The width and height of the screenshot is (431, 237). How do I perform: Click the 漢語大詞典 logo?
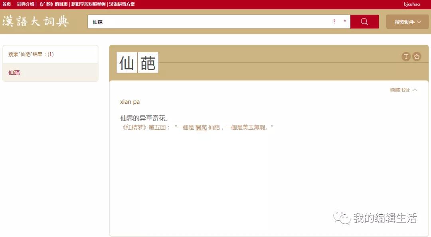point(36,22)
